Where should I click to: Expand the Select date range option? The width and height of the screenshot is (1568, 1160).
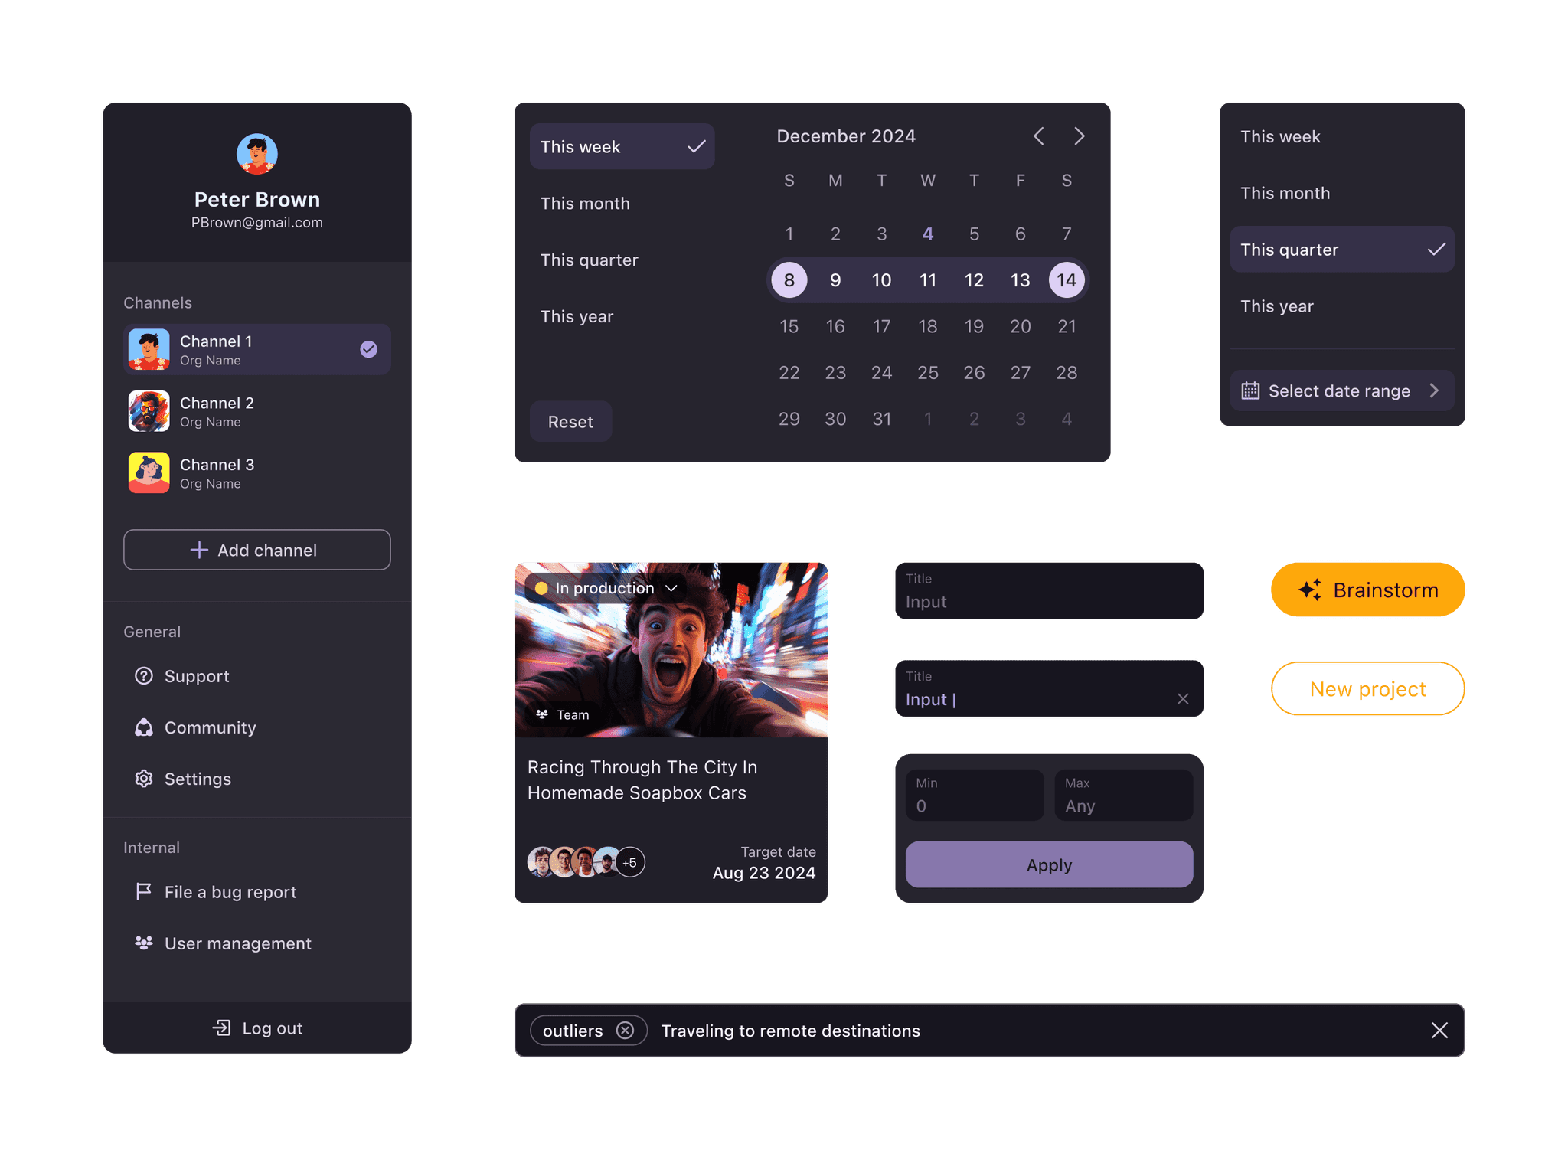point(1341,390)
